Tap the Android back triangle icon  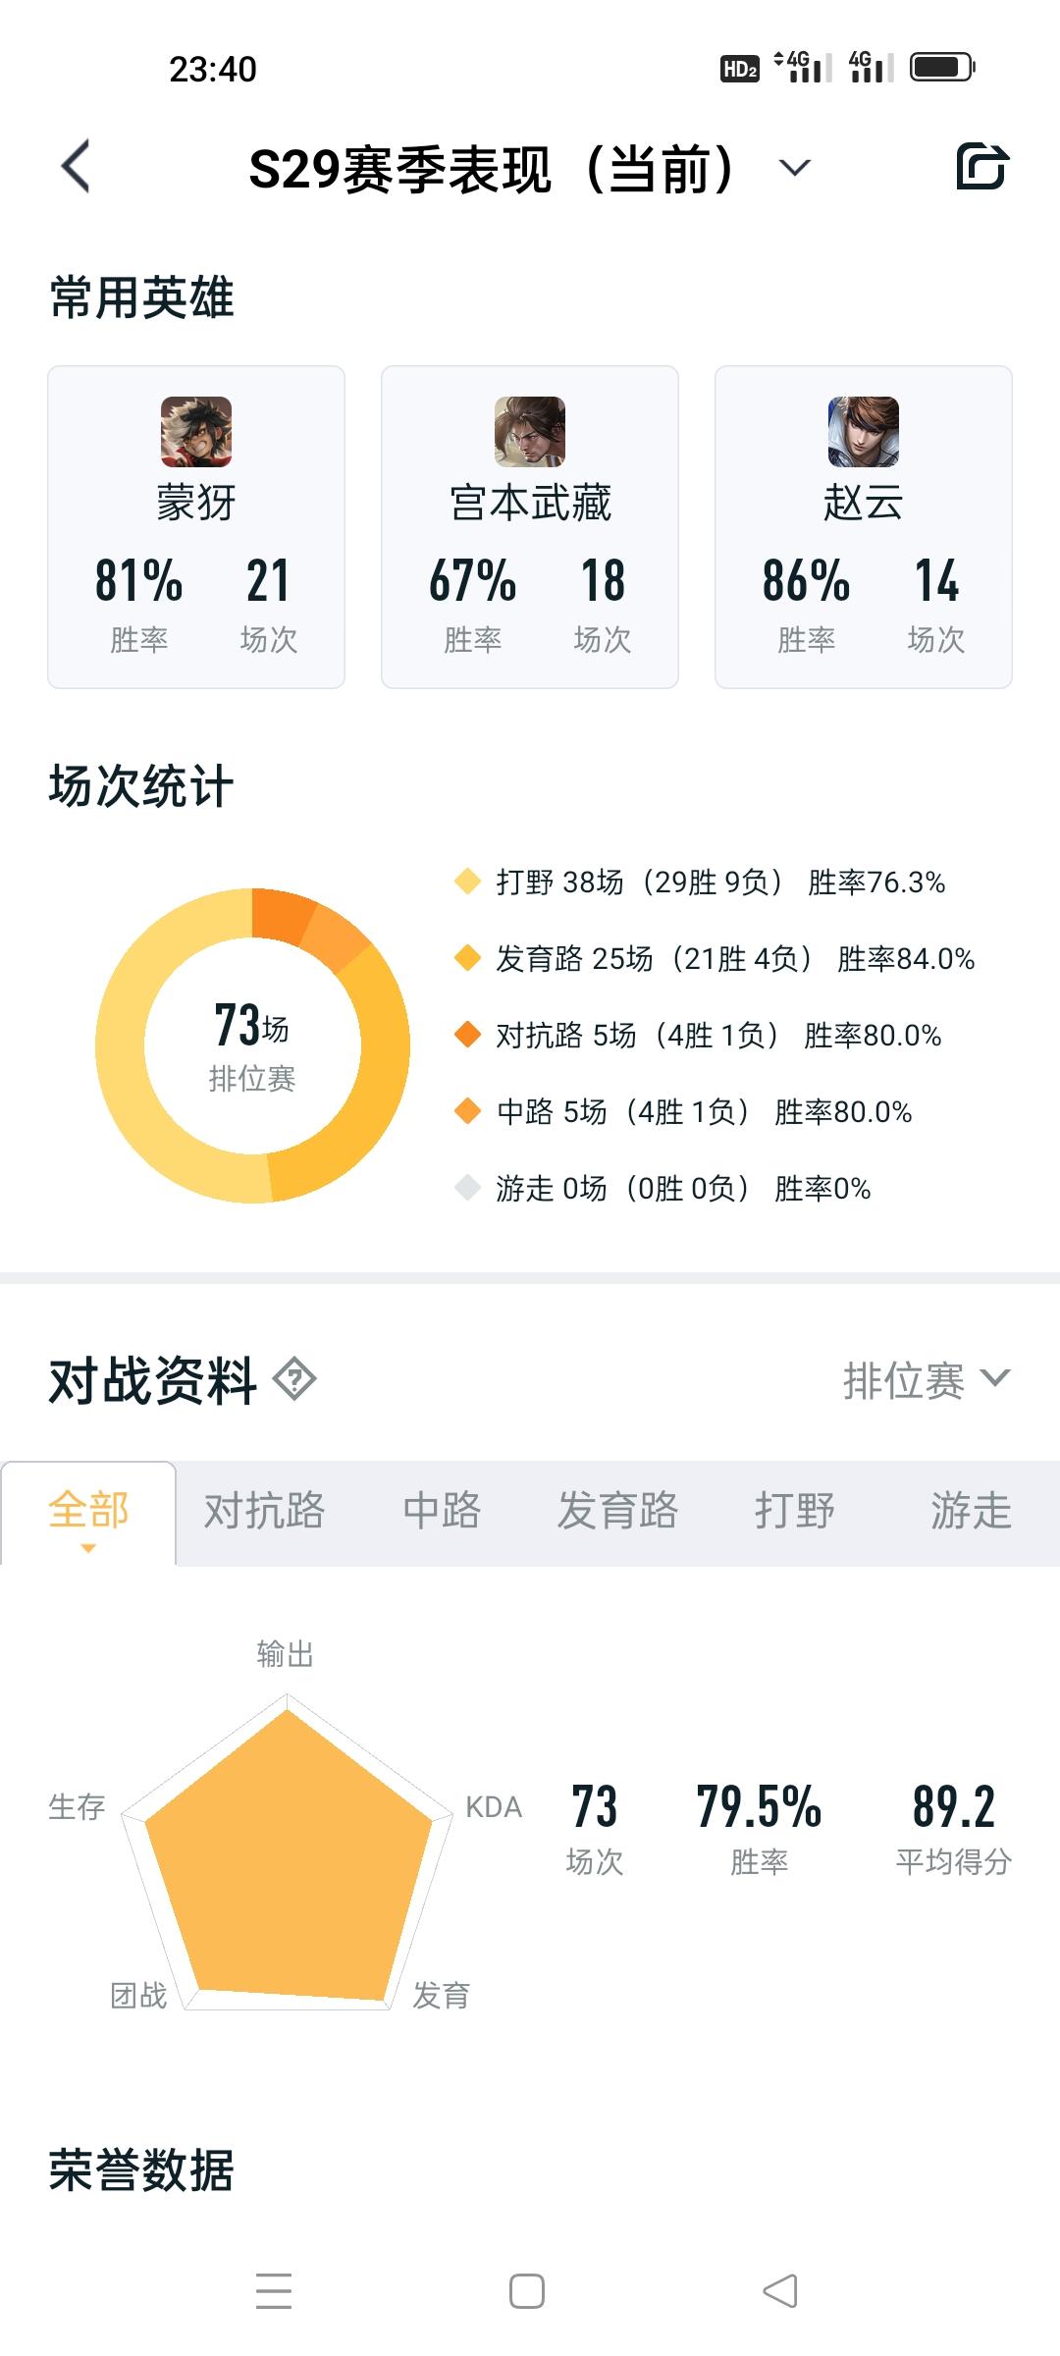coord(780,2291)
